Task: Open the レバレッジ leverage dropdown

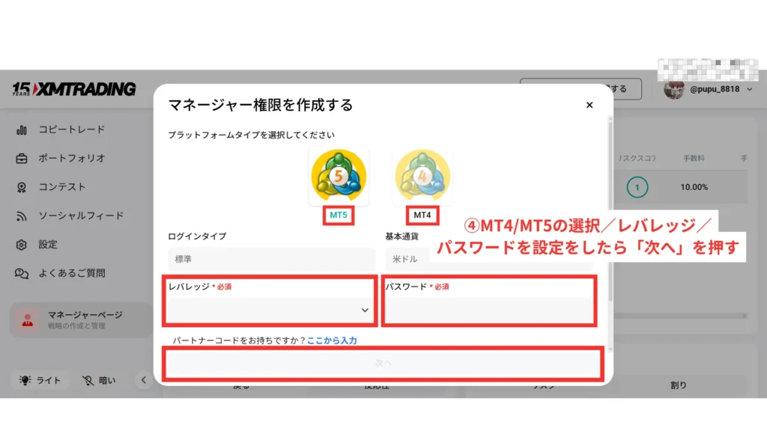Action: tap(270, 310)
